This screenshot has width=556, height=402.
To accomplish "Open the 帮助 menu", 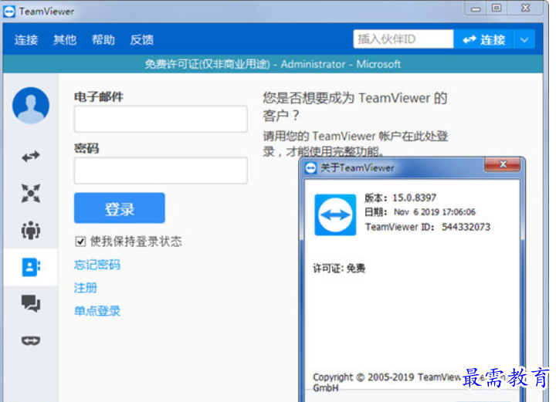I will point(103,39).
